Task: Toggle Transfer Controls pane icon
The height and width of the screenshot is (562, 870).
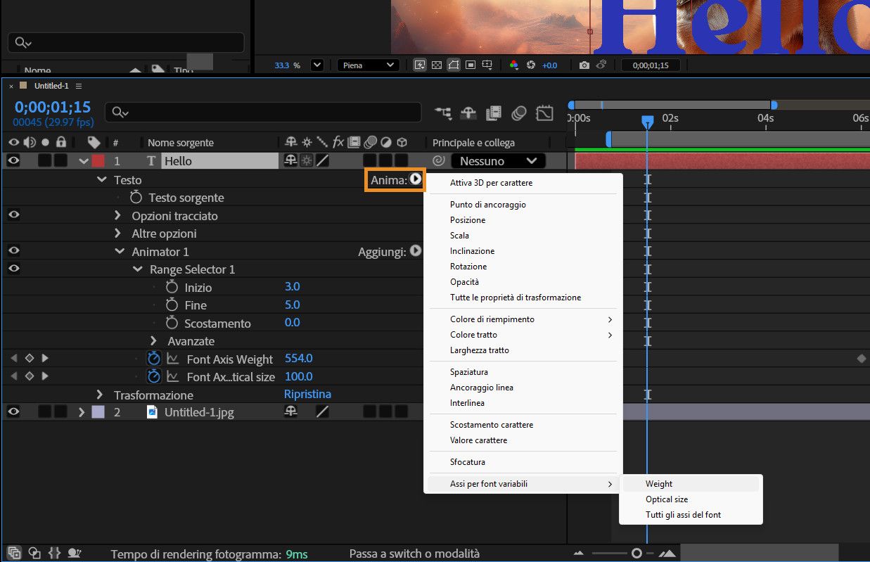Action: [x=34, y=554]
